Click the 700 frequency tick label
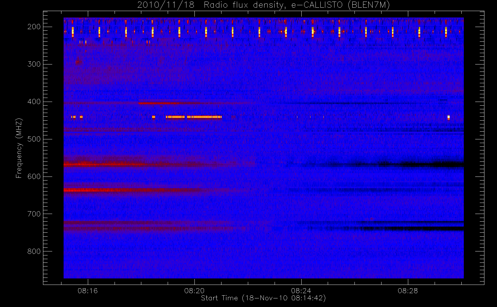This screenshot has height=307, width=497. pyautogui.click(x=34, y=214)
